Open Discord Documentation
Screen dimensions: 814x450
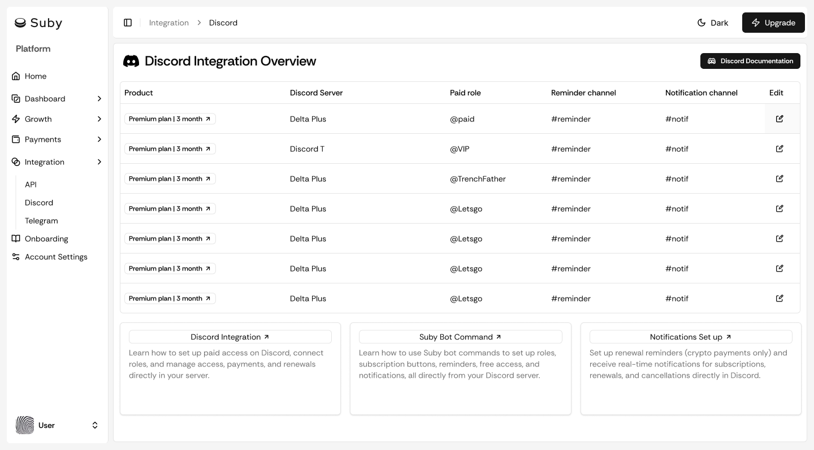tap(750, 61)
